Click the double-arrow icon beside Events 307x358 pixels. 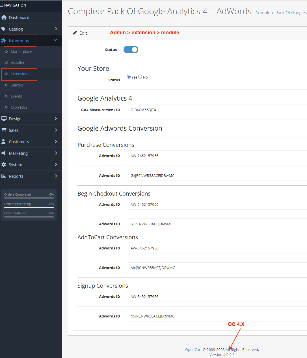(x=6, y=96)
